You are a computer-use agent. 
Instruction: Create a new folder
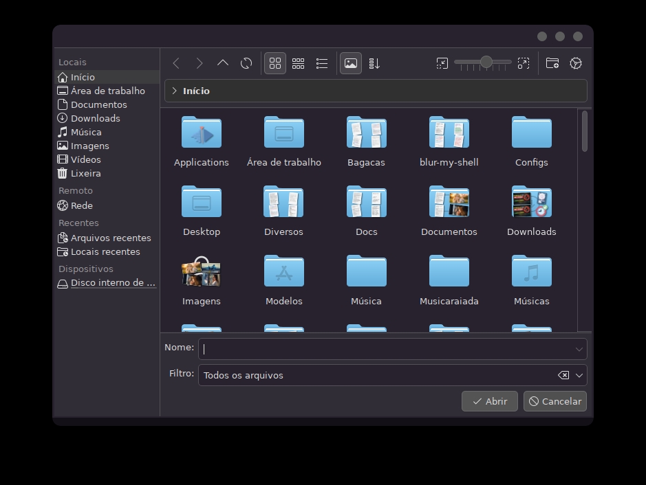pos(552,63)
